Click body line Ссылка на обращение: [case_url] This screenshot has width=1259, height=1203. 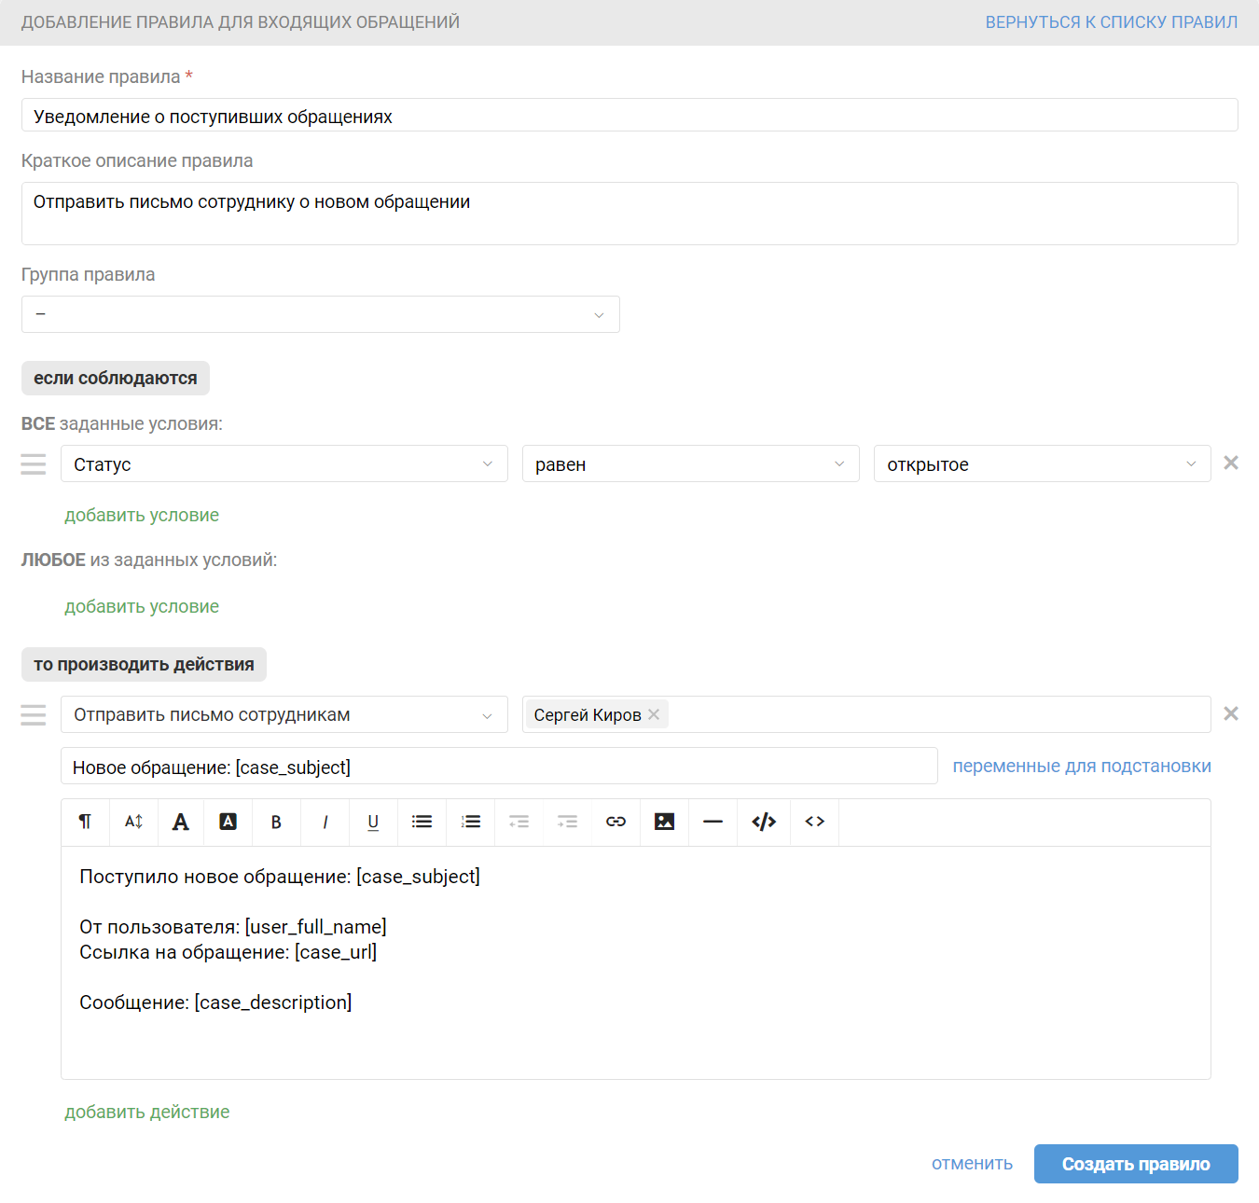pos(228,952)
